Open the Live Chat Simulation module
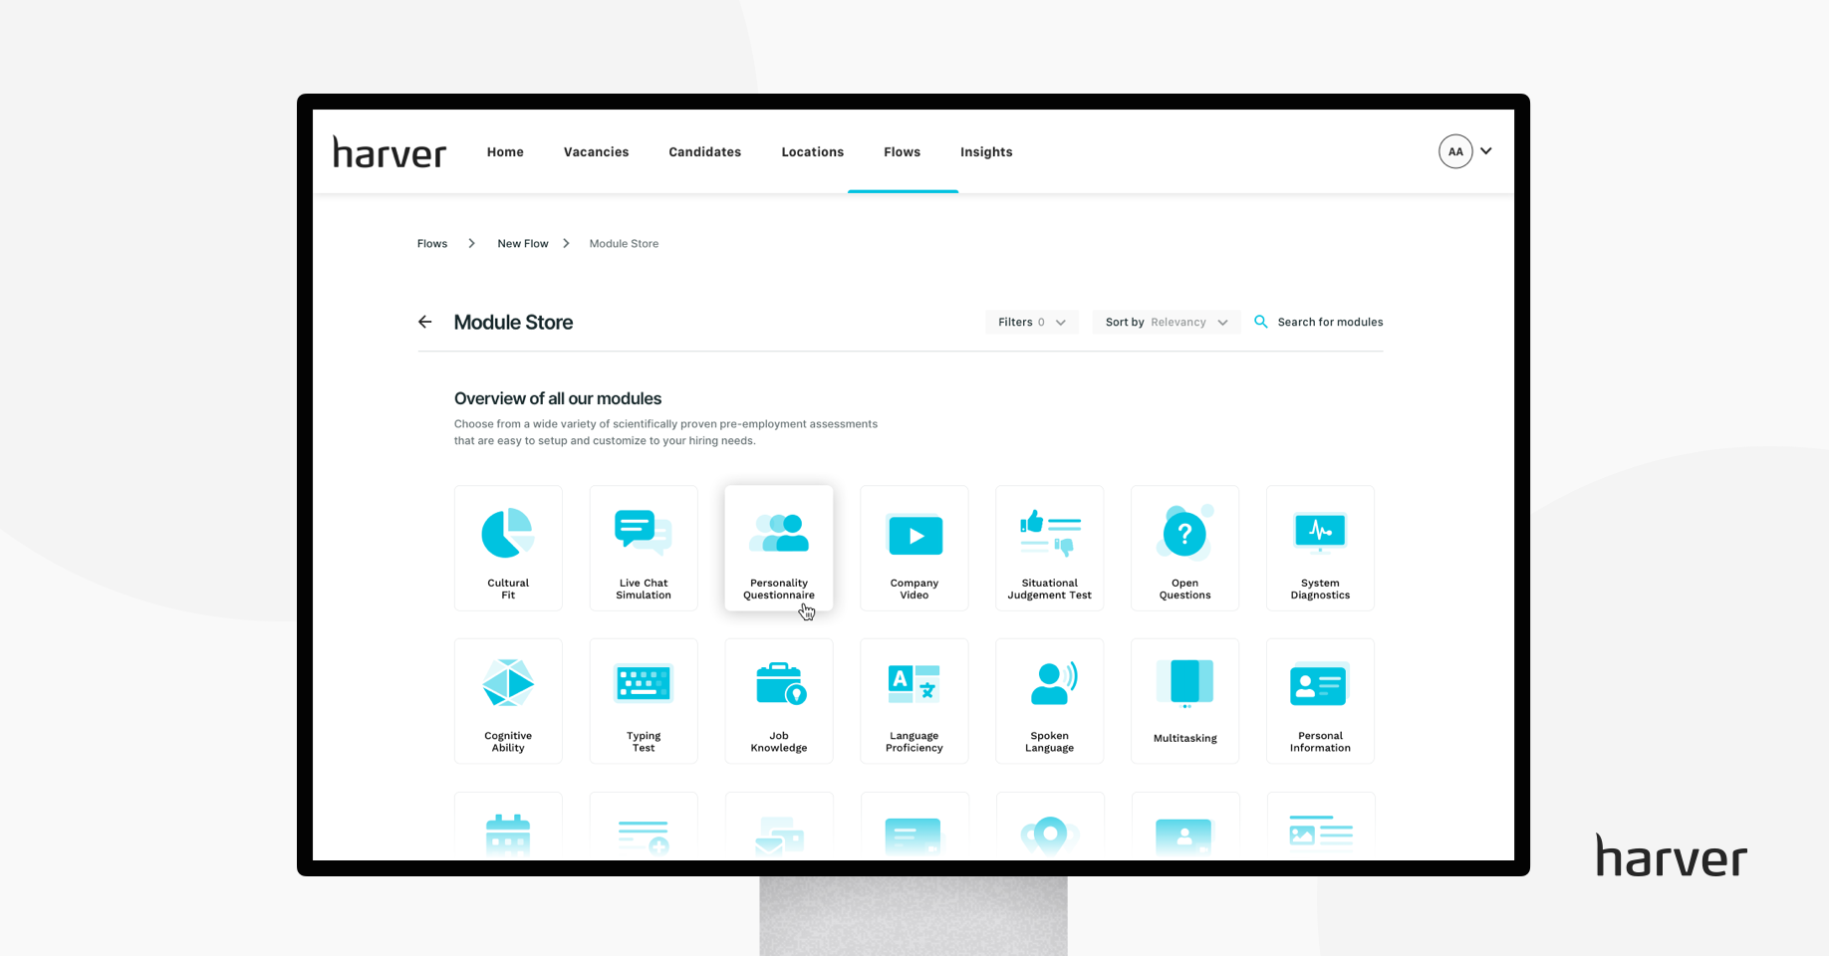1829x956 pixels. 644,548
